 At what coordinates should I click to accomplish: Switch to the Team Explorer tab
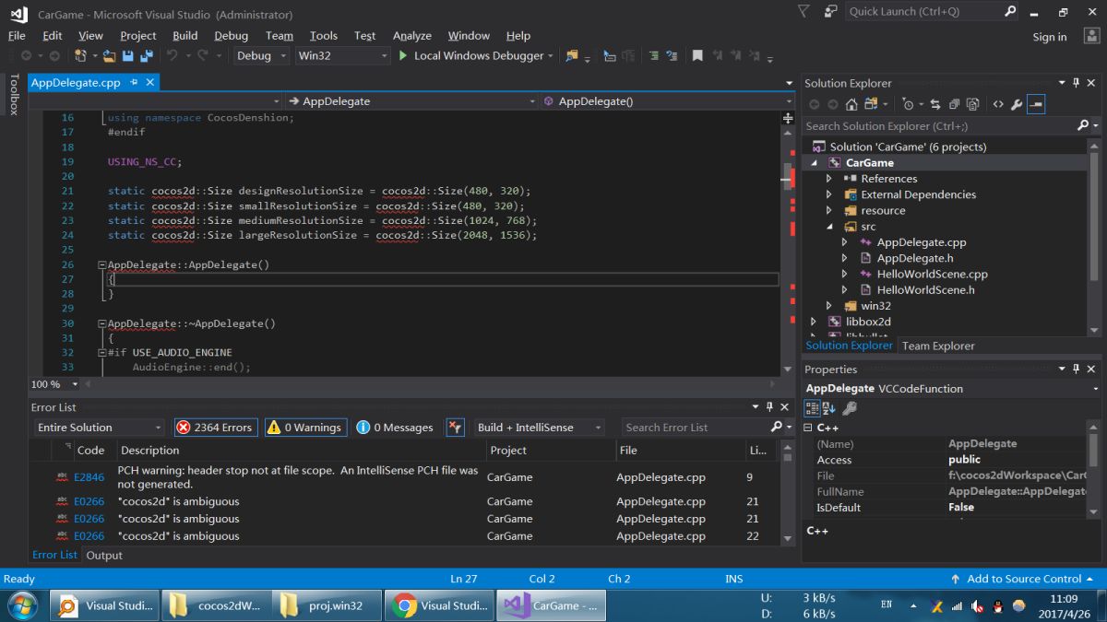pyautogui.click(x=937, y=346)
